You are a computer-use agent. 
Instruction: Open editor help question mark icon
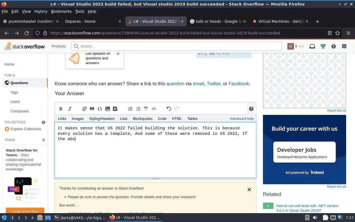coord(251,109)
